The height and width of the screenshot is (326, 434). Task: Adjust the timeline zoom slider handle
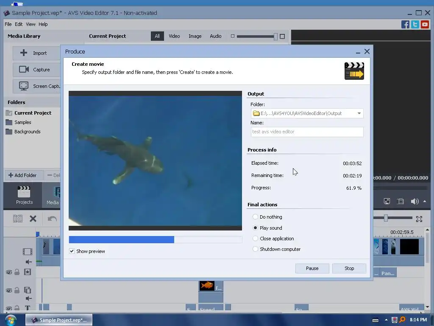[386, 219]
